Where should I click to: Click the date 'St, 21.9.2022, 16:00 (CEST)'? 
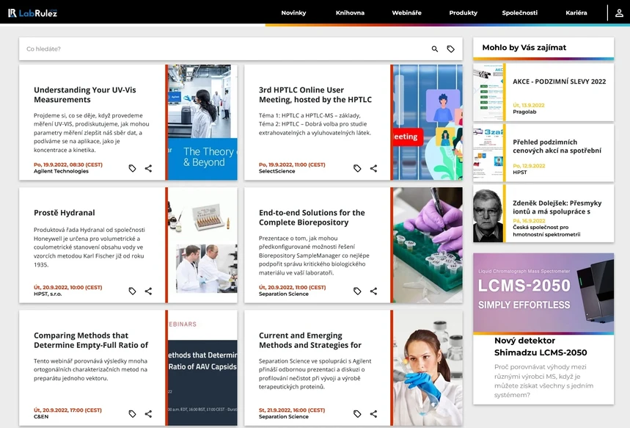pyautogui.click(x=292, y=410)
